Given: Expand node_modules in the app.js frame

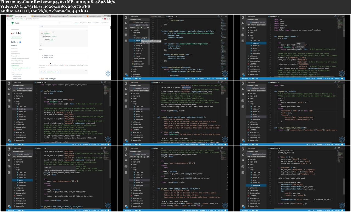Looking at the screenshot, I should (139, 58).
